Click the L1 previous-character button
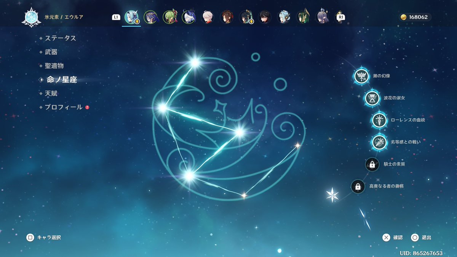 click(116, 17)
